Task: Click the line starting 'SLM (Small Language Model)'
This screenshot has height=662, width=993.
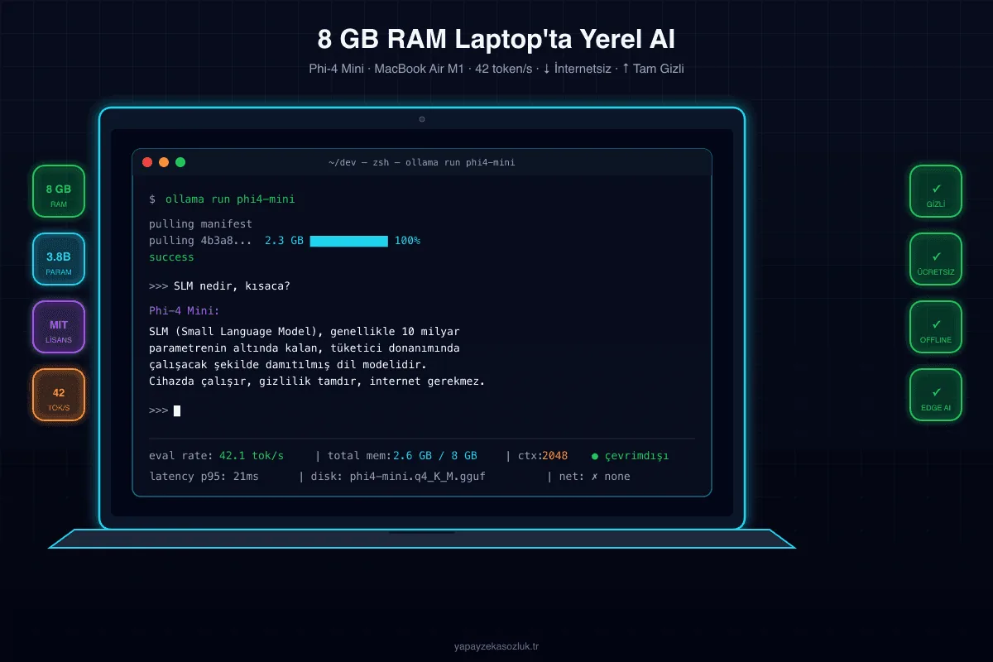Action: [305, 331]
